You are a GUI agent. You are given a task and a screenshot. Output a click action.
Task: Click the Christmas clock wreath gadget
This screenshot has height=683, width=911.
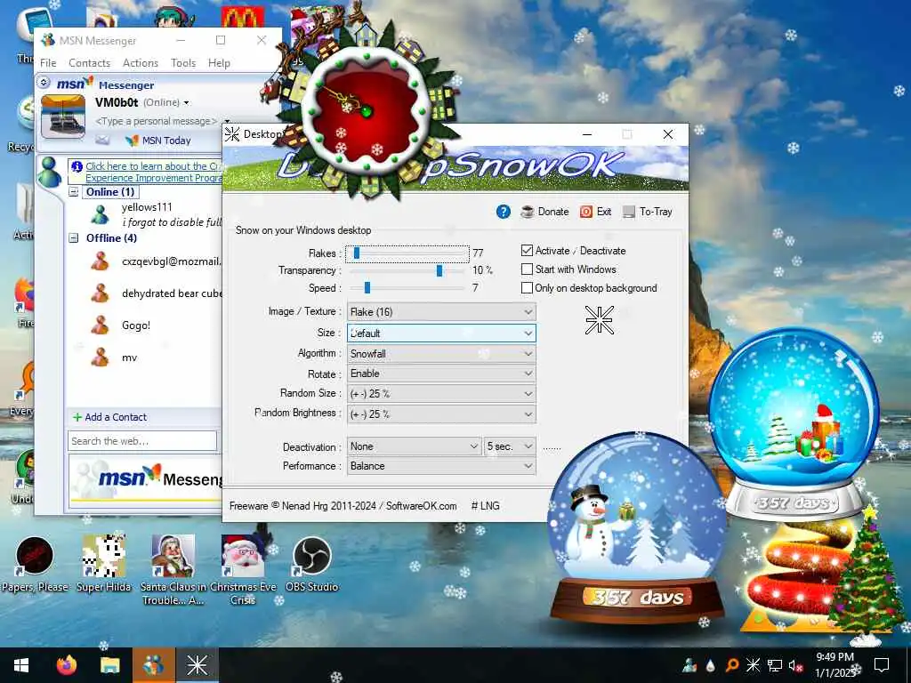[x=366, y=110]
